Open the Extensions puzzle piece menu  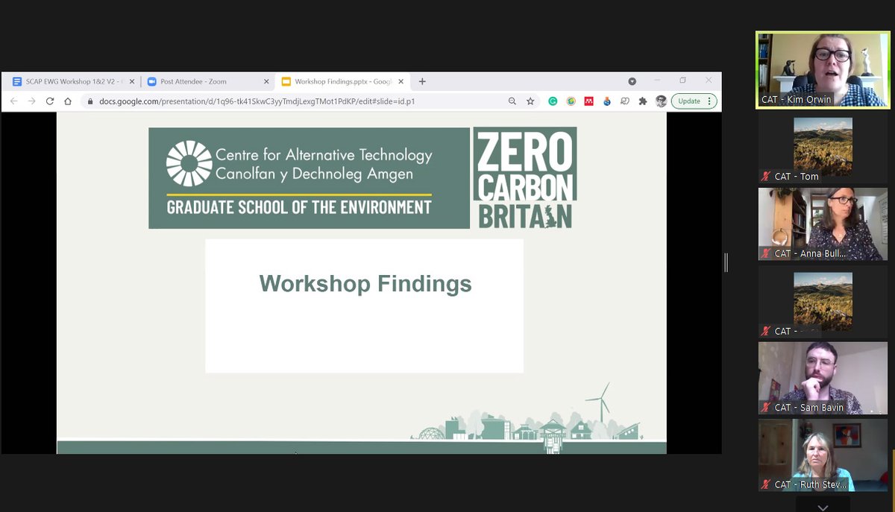pyautogui.click(x=642, y=101)
